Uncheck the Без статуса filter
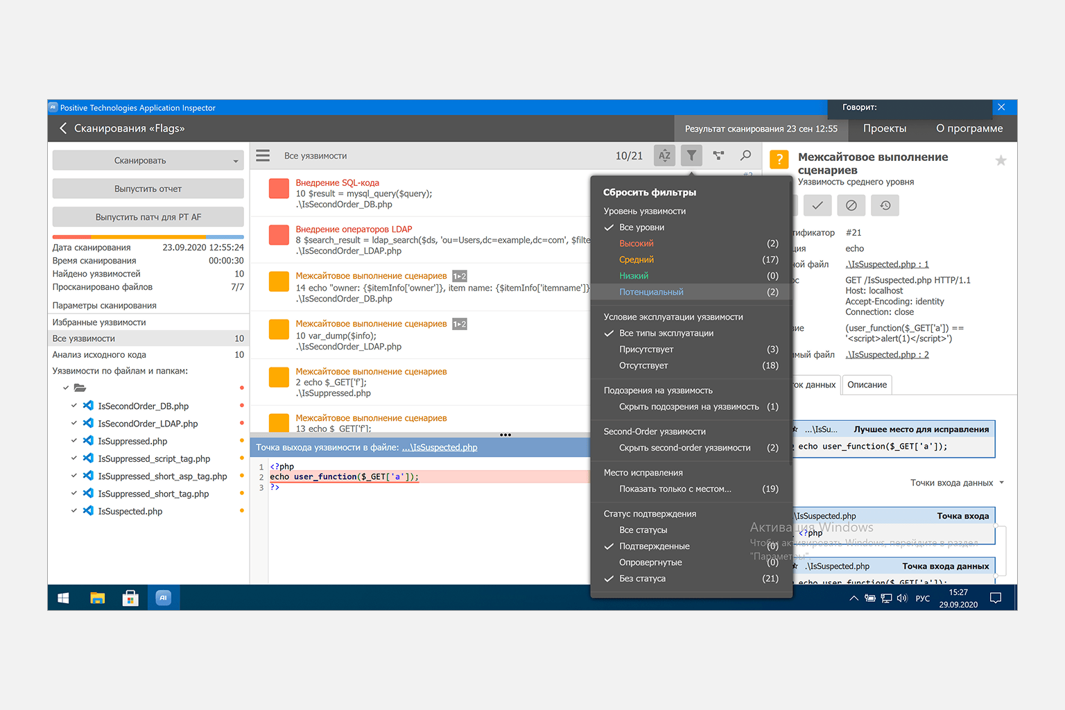 642,579
